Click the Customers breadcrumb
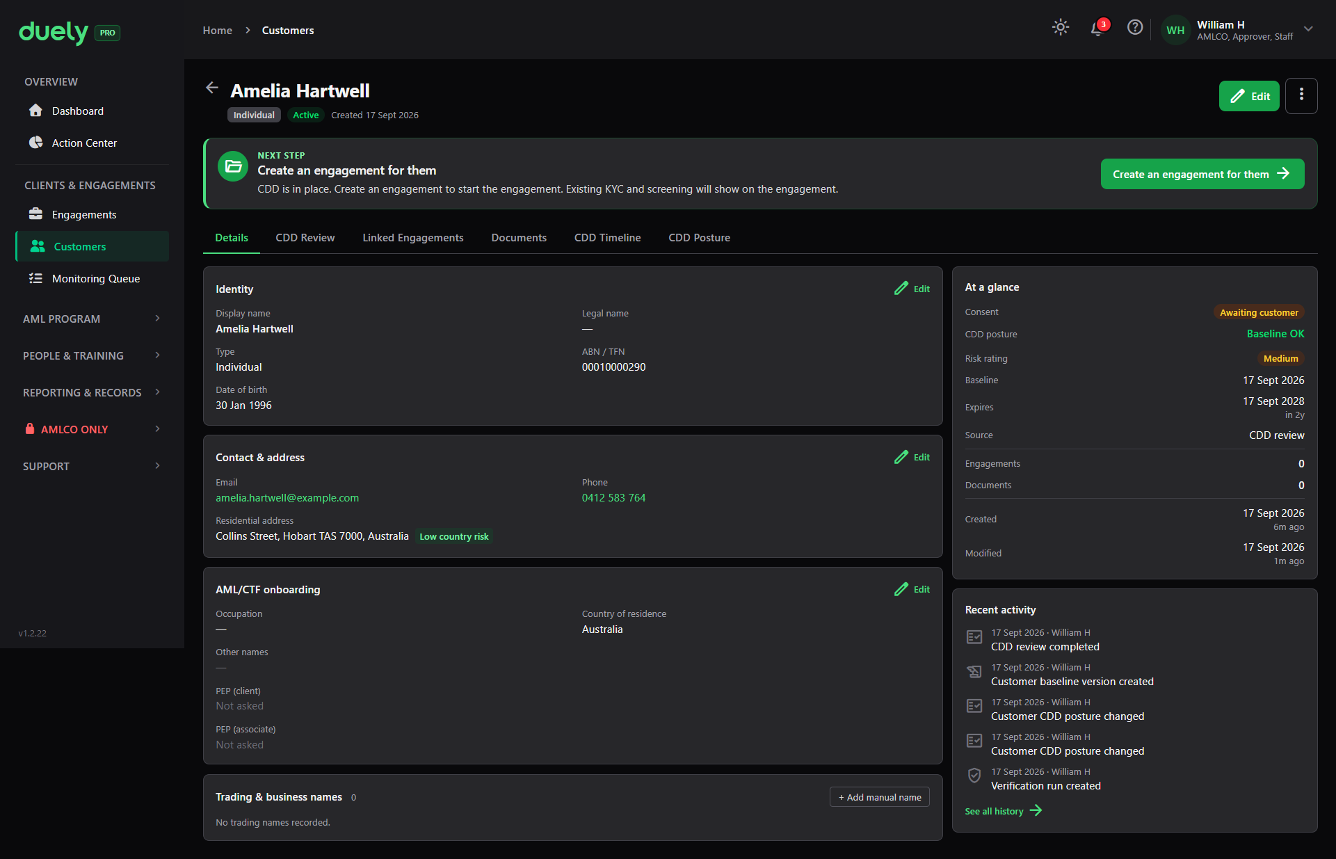Viewport: 1336px width, 859px height. (288, 31)
